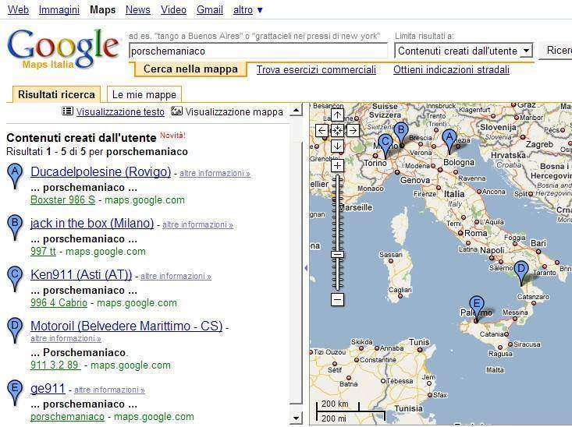Screen dimensions: 572x427
Task: Open Immagini in the top bar
Action: 59,10
